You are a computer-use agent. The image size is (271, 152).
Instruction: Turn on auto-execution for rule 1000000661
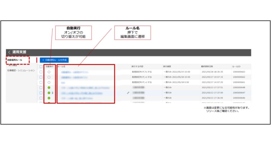(49, 82)
